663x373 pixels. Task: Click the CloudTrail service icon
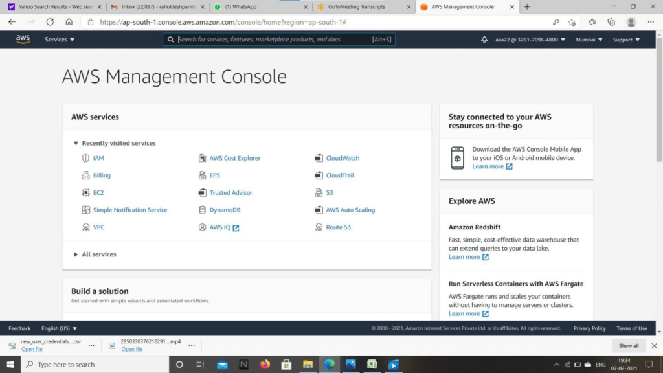319,175
